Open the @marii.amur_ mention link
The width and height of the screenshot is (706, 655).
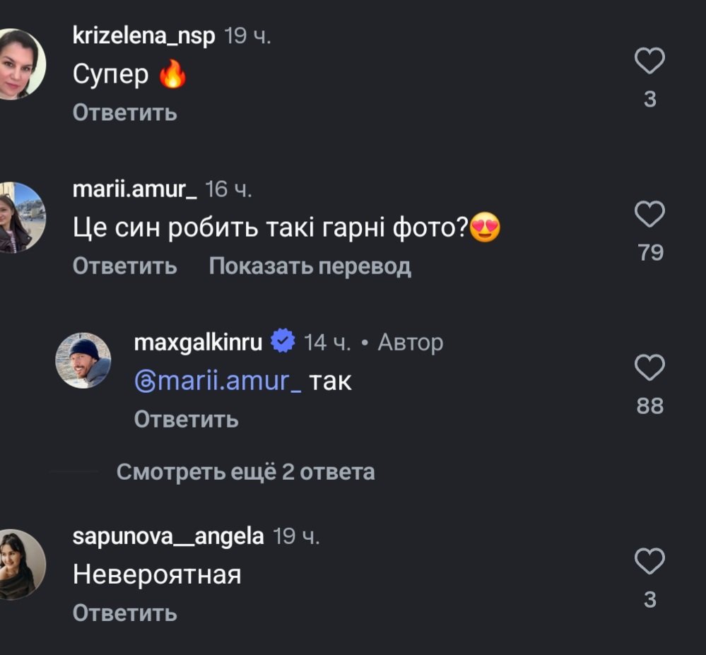tap(218, 382)
